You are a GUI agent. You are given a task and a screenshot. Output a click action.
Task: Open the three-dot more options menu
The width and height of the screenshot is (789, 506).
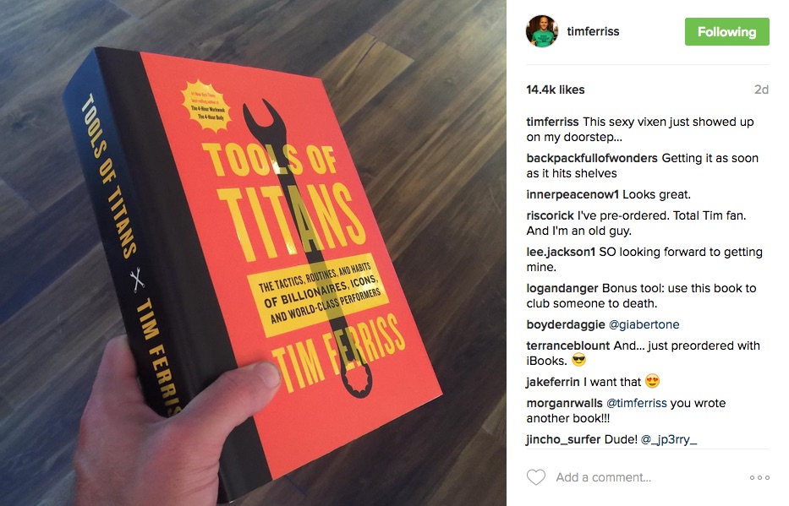[x=759, y=477]
